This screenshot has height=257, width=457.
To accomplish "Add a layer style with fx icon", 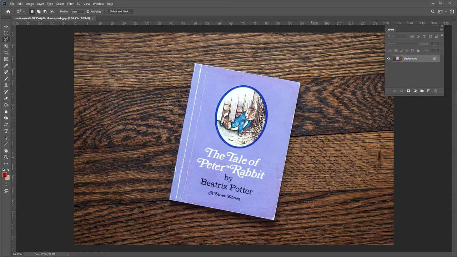I will click(401, 91).
